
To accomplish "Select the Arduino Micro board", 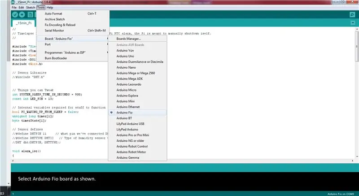I will (x=137, y=90).
